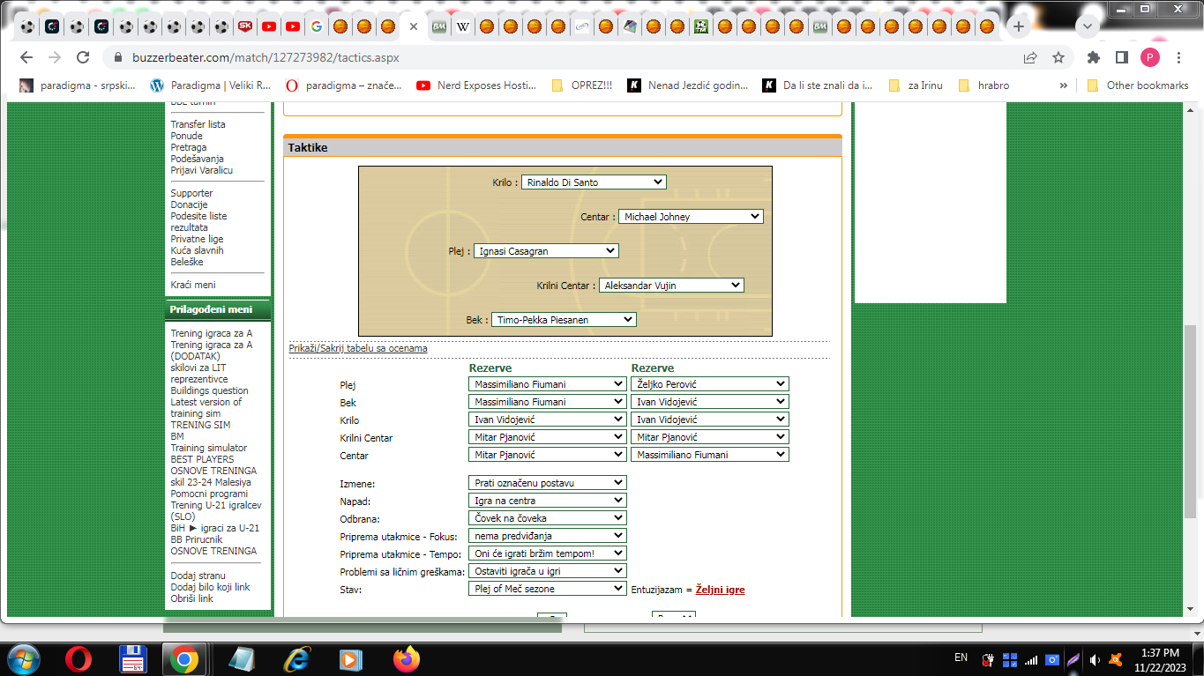Bookmark this page with the star icon
This screenshot has height=676, width=1204.
[x=1058, y=57]
